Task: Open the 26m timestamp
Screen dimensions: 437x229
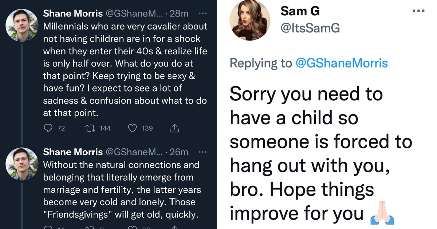Action: (x=179, y=152)
